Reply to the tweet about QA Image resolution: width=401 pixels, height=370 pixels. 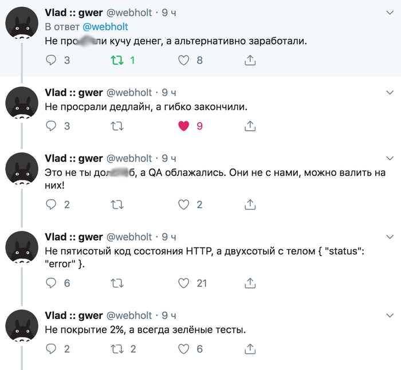click(51, 204)
